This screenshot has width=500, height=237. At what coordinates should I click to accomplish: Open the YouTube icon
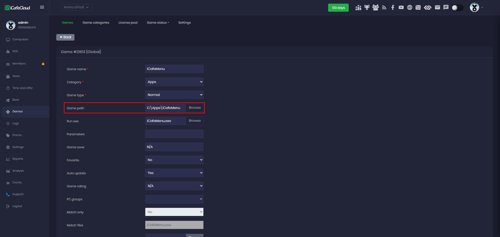coord(401,8)
